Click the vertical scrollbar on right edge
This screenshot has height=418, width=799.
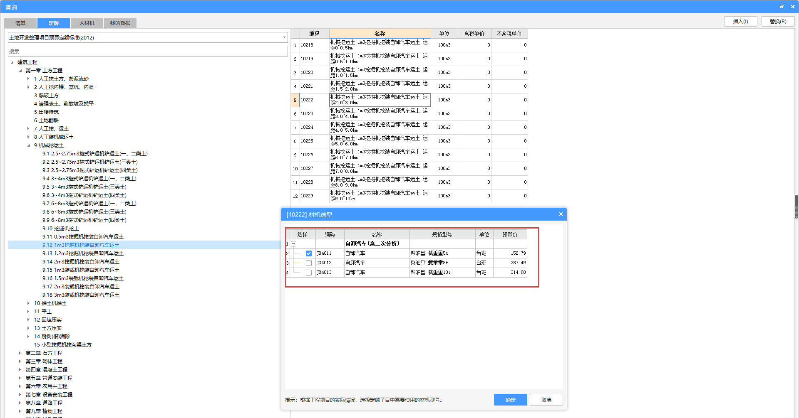[796, 207]
